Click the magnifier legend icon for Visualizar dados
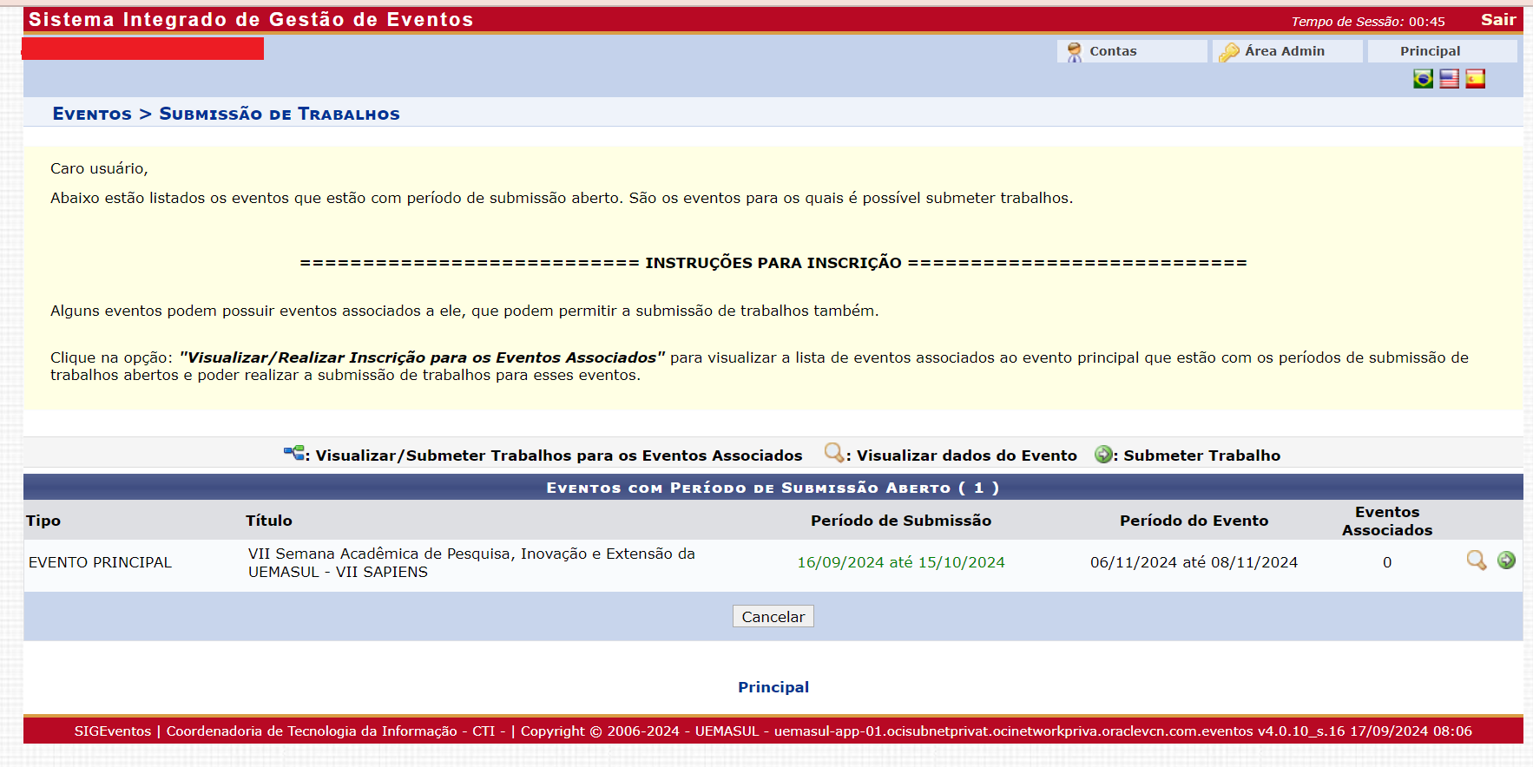This screenshot has height=767, width=1533. 833,453
